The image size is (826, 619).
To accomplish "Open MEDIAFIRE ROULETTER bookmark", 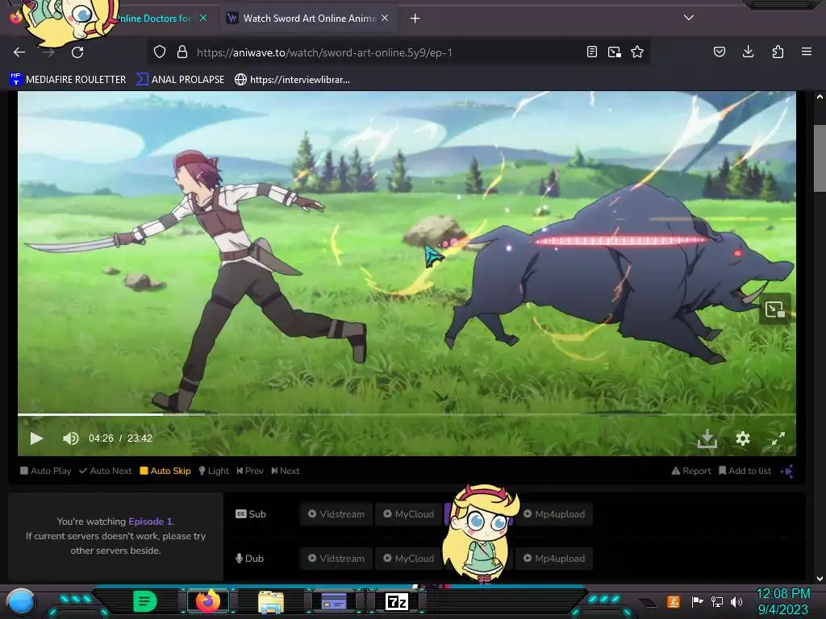I will tap(68, 80).
